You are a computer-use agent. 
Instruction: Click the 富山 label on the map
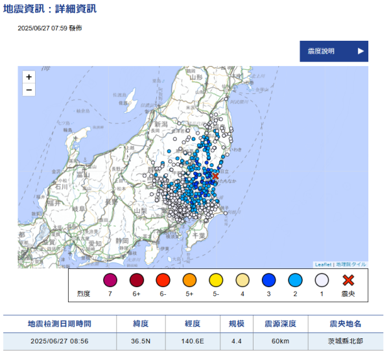[x=84, y=175]
